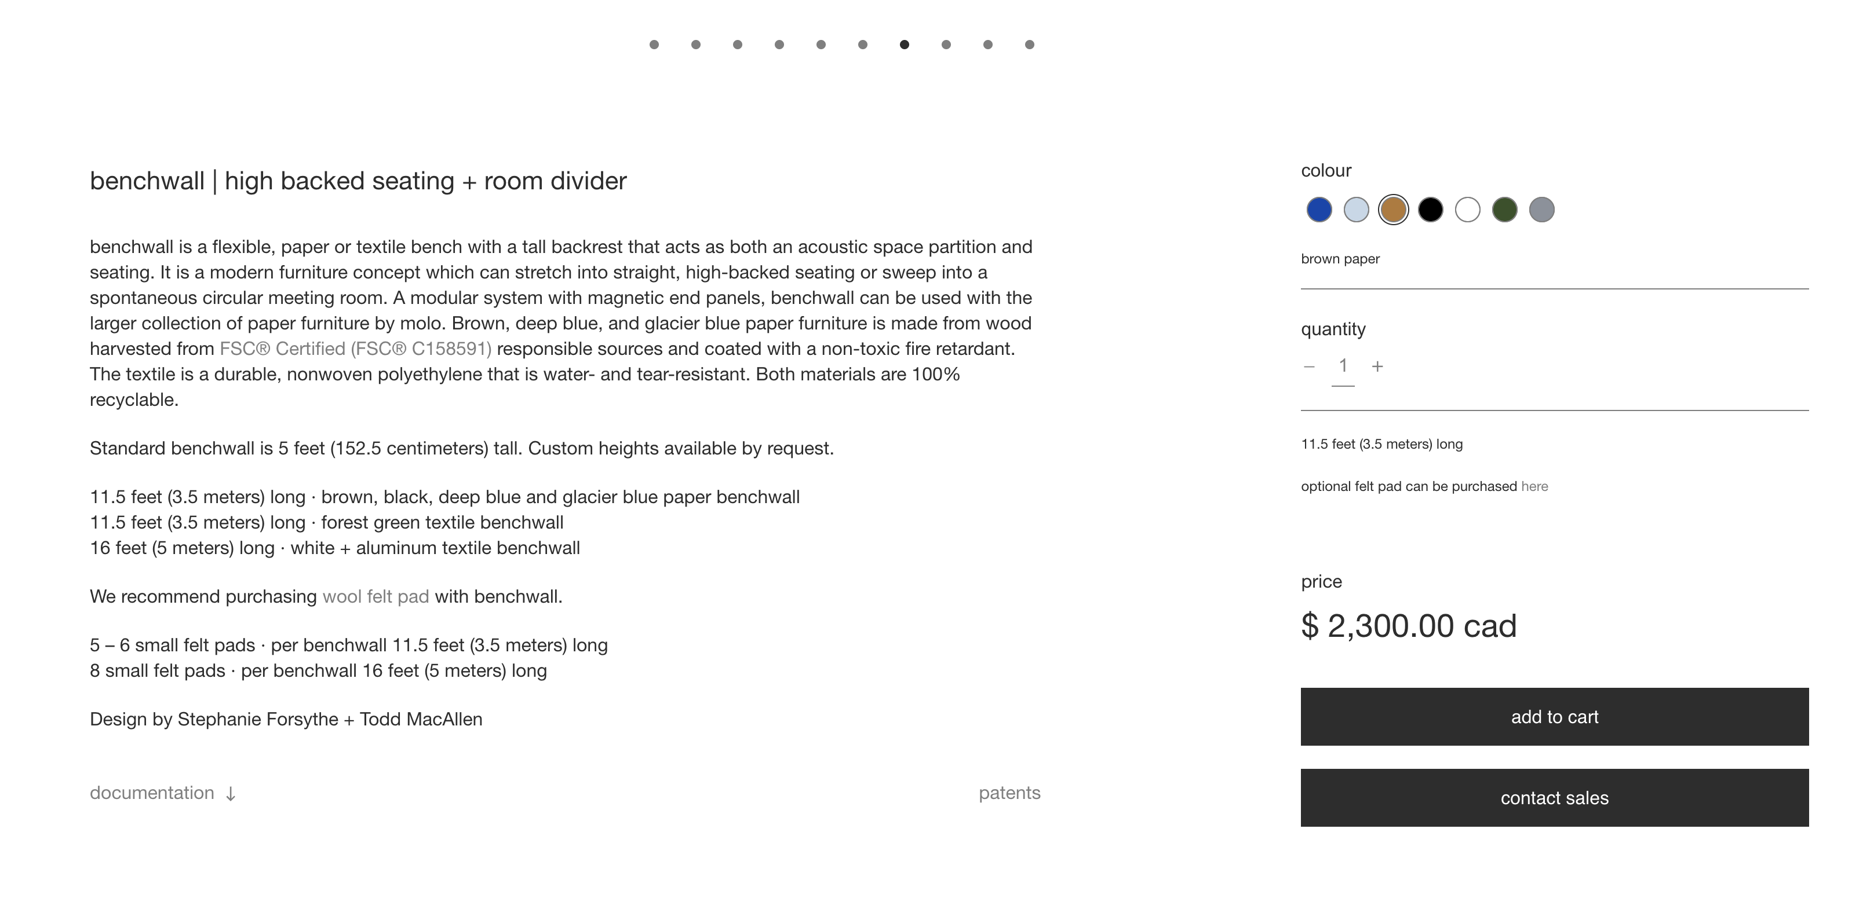Open the patents link
Screen dimensions: 1852x902
1009,793
